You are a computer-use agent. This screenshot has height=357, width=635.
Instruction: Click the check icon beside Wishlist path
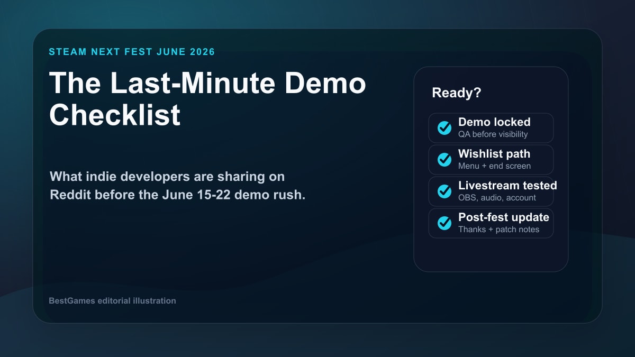(x=444, y=160)
